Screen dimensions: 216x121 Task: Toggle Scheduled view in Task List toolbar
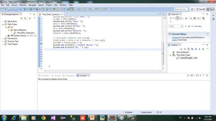coord(181,18)
